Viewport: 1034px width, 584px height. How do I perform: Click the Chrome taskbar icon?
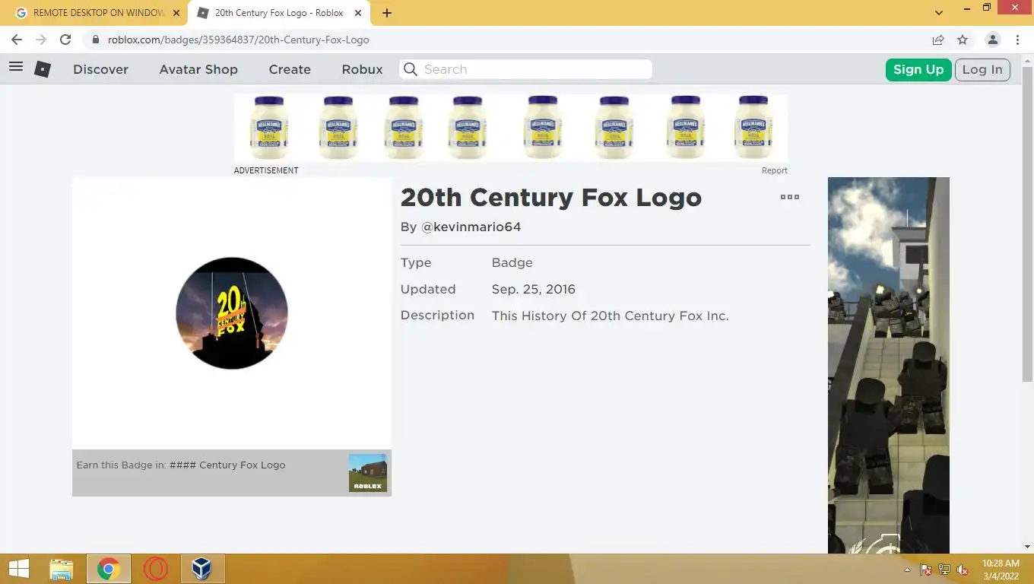[108, 569]
